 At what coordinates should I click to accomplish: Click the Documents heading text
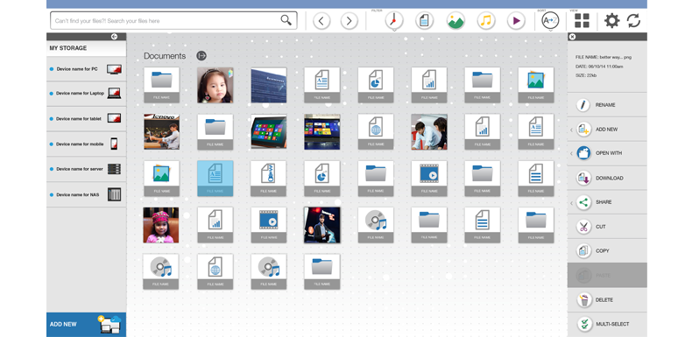(165, 56)
